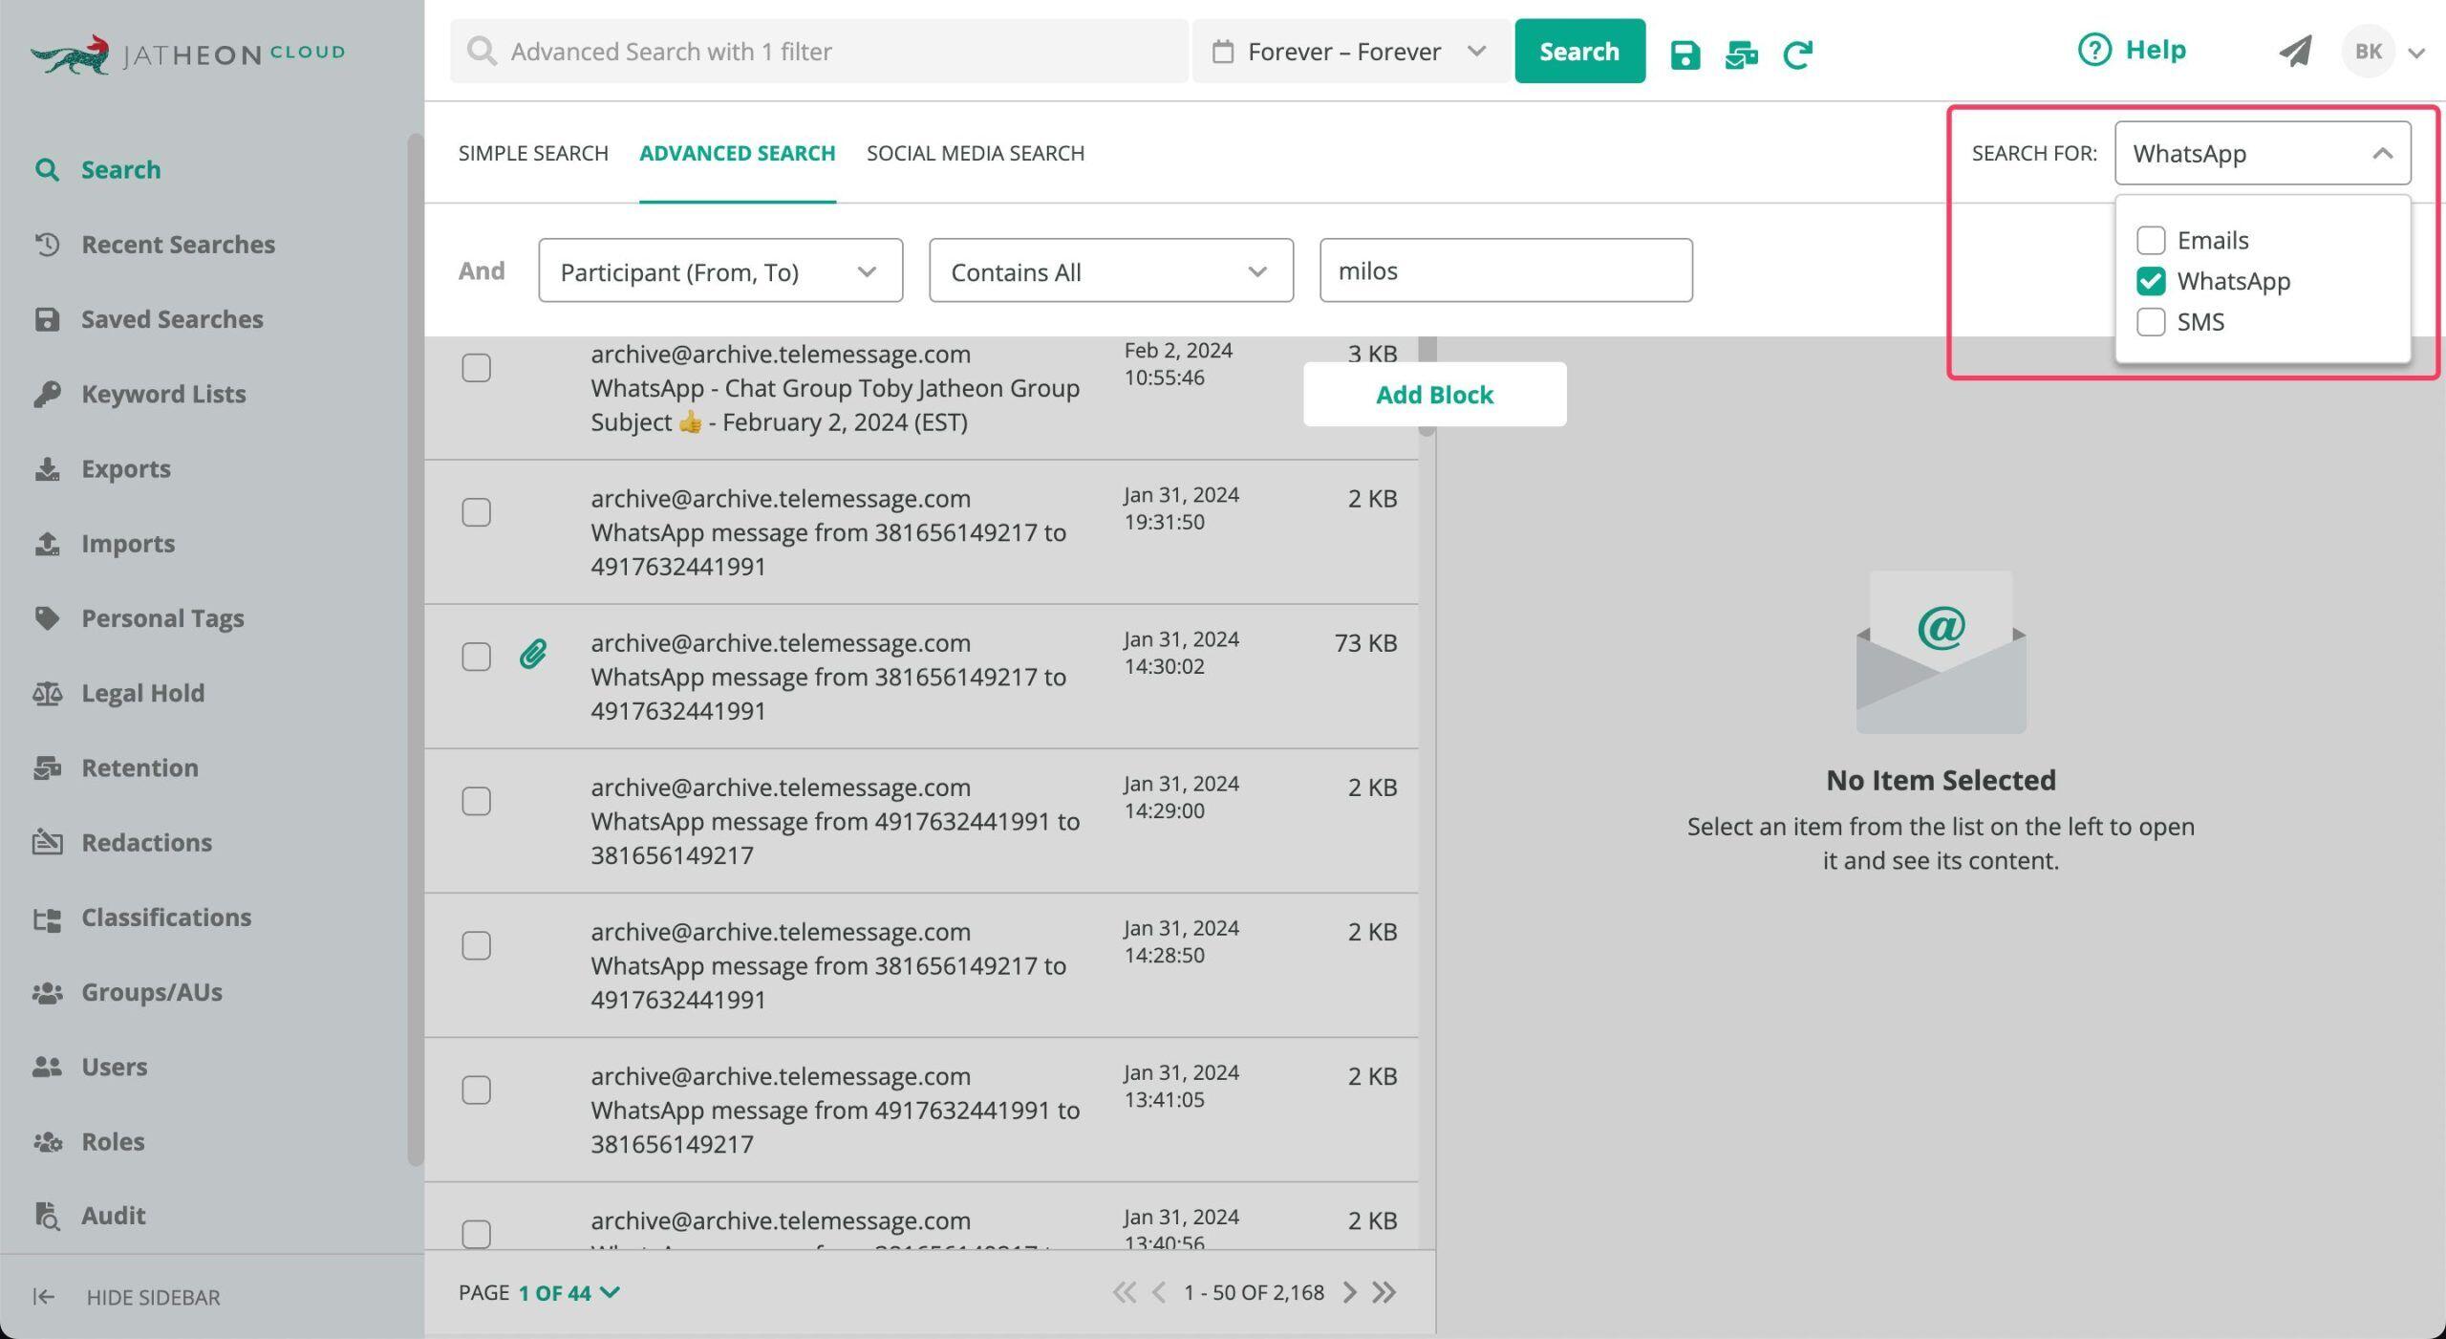Check the Emails option
Image resolution: width=2446 pixels, height=1339 pixels.
tap(2151, 240)
